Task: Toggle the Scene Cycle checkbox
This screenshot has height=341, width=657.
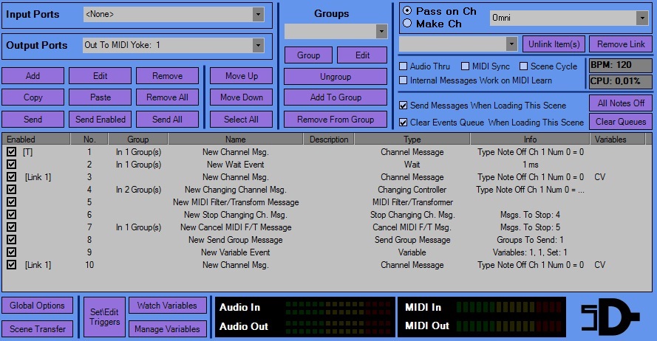Action: tap(523, 66)
